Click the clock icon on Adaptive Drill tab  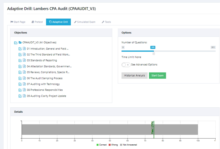tap(50, 22)
